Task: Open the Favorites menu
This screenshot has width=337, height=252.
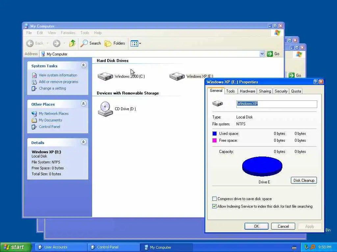Action: click(68, 33)
